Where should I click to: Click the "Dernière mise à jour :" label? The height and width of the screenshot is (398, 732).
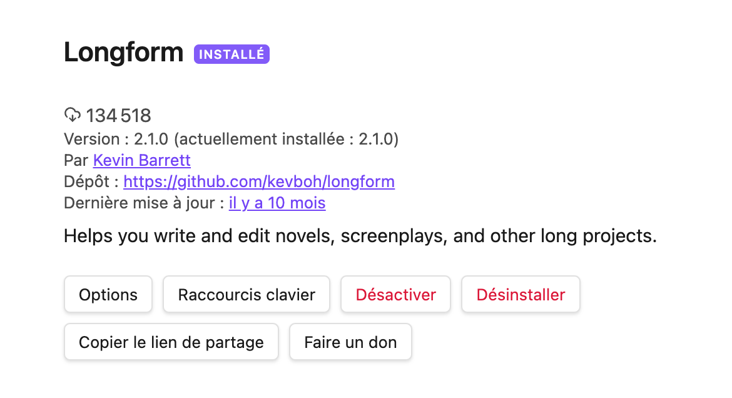pos(144,203)
